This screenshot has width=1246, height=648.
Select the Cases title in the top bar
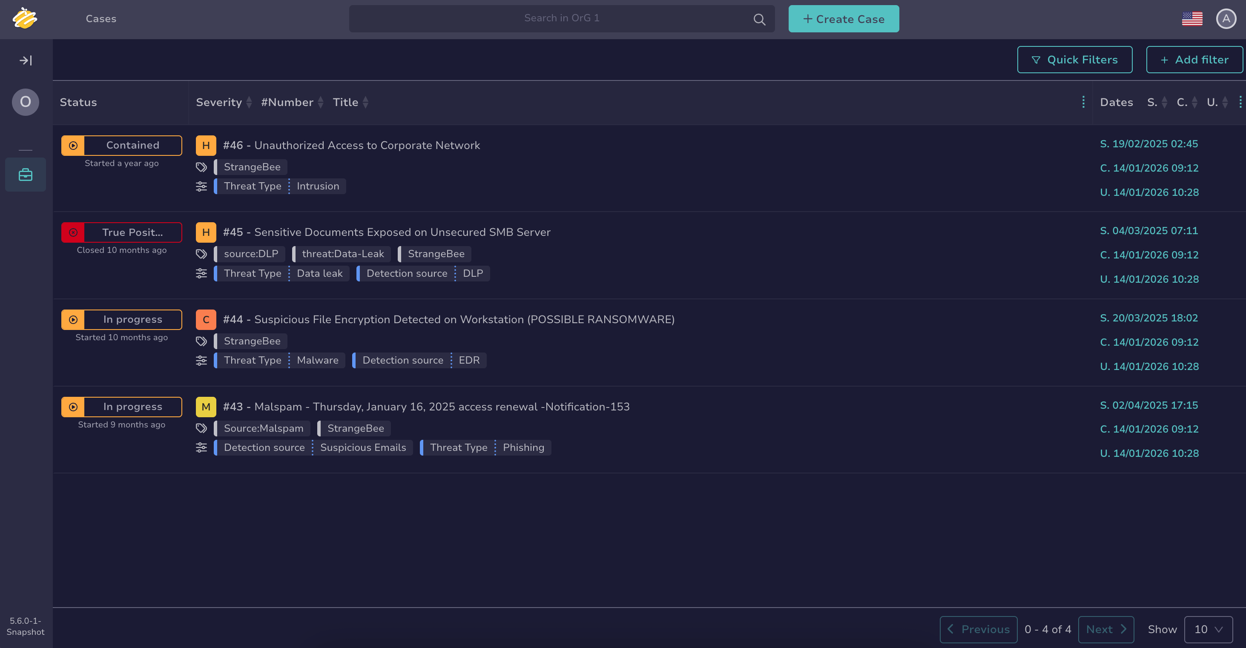tap(101, 19)
